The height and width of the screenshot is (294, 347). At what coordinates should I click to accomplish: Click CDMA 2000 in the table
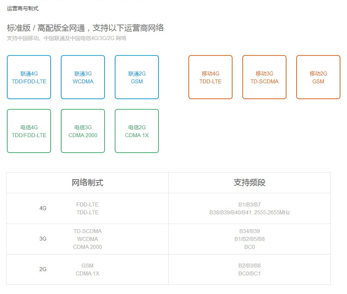[x=88, y=247]
